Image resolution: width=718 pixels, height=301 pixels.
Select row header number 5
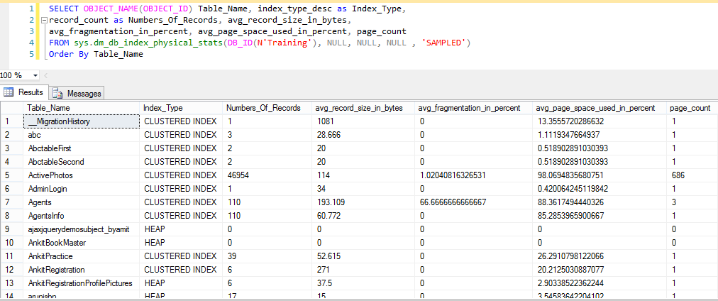point(11,175)
